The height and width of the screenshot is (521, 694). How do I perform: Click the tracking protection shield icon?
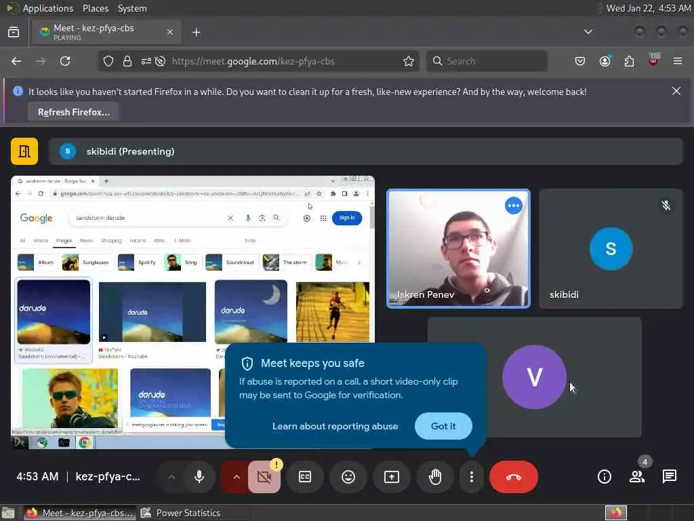pos(108,61)
